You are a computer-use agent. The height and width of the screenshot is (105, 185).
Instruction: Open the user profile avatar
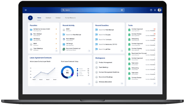point(160,10)
